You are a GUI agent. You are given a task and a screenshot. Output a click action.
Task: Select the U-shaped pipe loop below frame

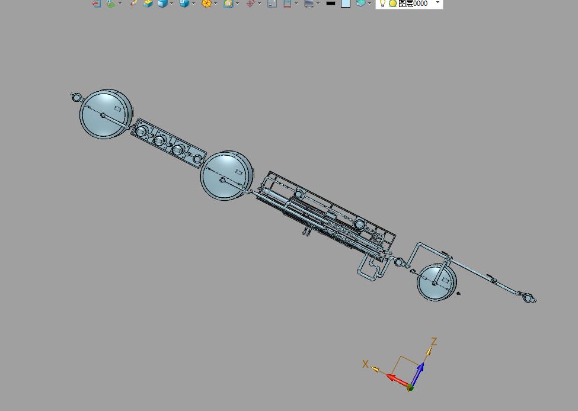[374, 267]
